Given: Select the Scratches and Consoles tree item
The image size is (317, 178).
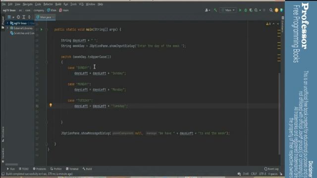Looking at the screenshot, I should coord(22,33).
